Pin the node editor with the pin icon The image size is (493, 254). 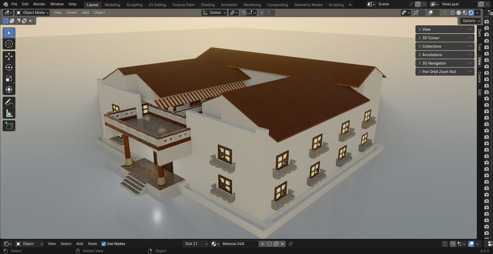(x=291, y=244)
